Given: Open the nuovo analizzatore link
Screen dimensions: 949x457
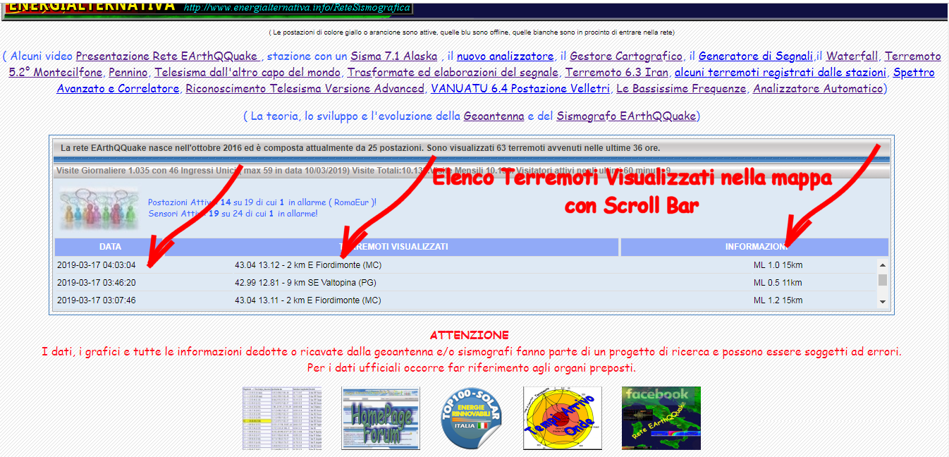Looking at the screenshot, I should (505, 56).
